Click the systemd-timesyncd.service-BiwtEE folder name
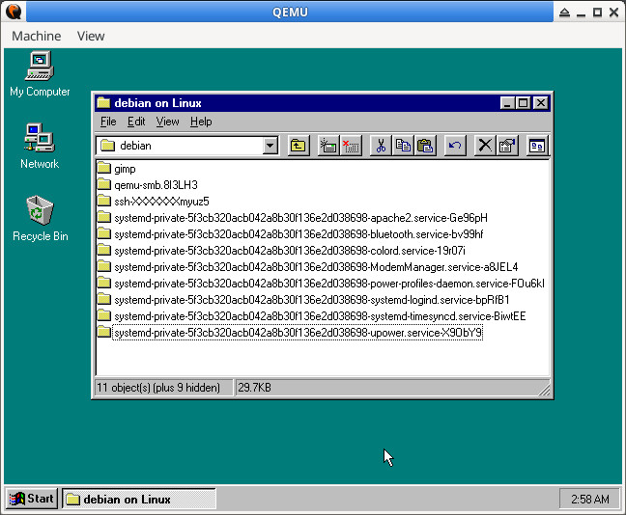The width and height of the screenshot is (626, 515). [320, 316]
